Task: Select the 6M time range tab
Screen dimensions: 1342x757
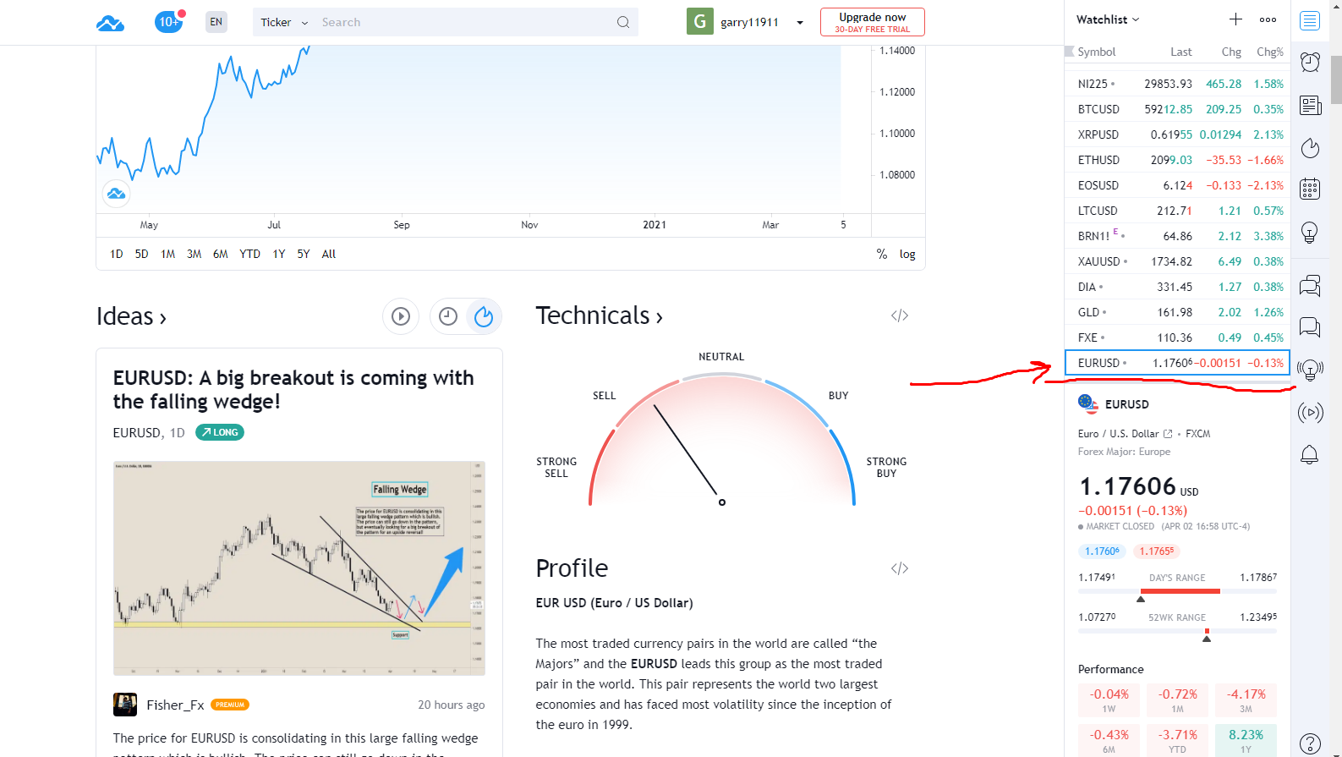Action: point(220,254)
